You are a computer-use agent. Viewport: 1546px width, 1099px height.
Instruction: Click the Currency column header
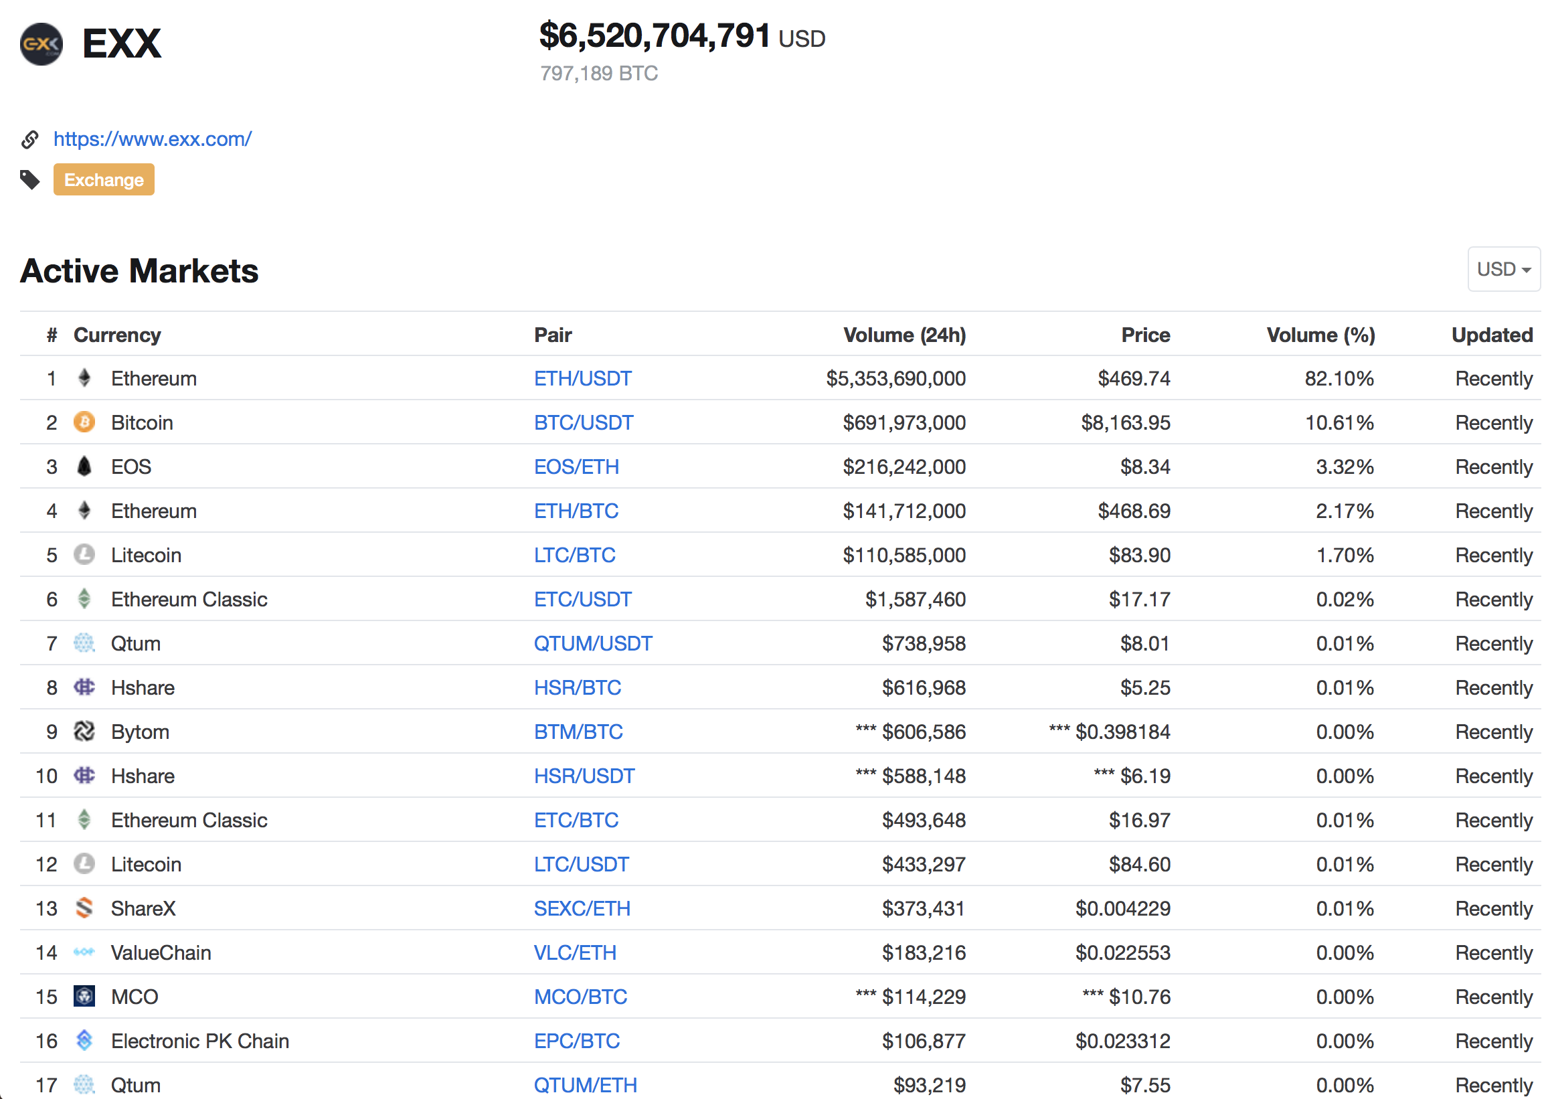(x=117, y=335)
